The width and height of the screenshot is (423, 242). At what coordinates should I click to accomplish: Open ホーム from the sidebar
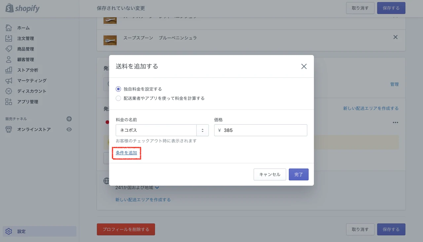coord(23,28)
